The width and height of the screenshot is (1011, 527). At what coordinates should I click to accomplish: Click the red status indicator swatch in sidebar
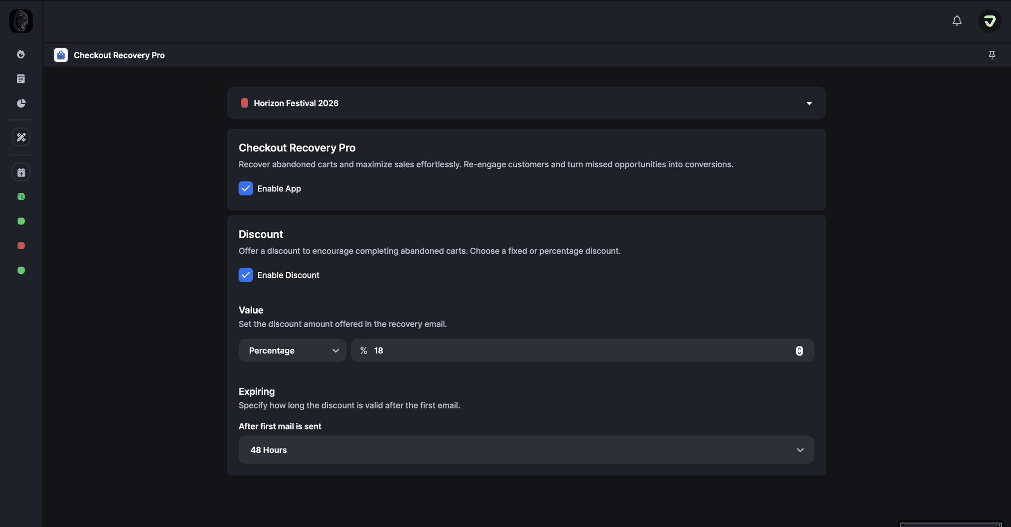pos(21,245)
